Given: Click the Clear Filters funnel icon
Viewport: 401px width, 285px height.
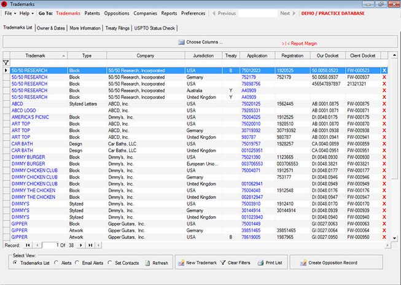Looking at the screenshot, I should (224, 263).
